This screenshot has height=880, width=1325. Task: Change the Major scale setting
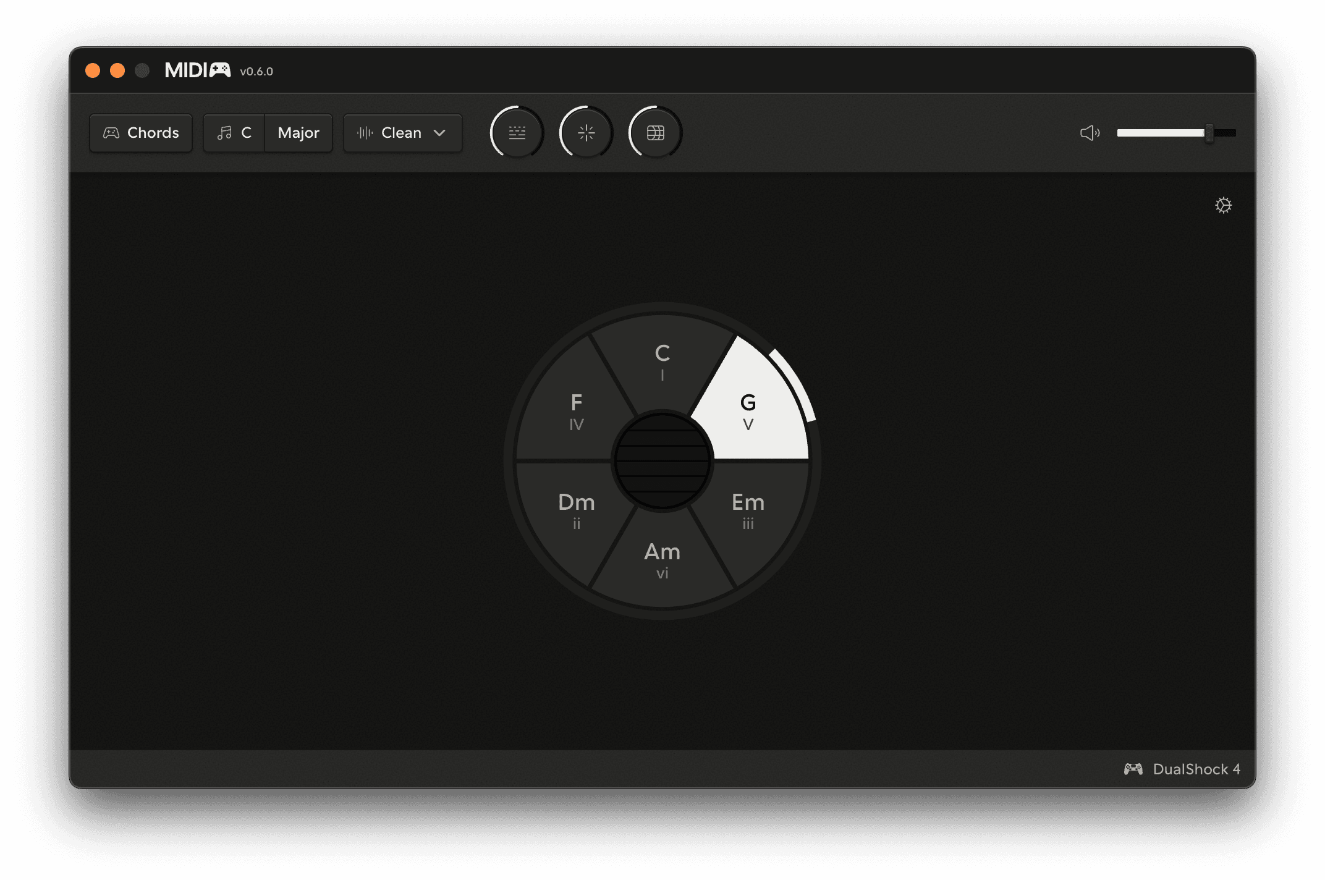tap(298, 133)
